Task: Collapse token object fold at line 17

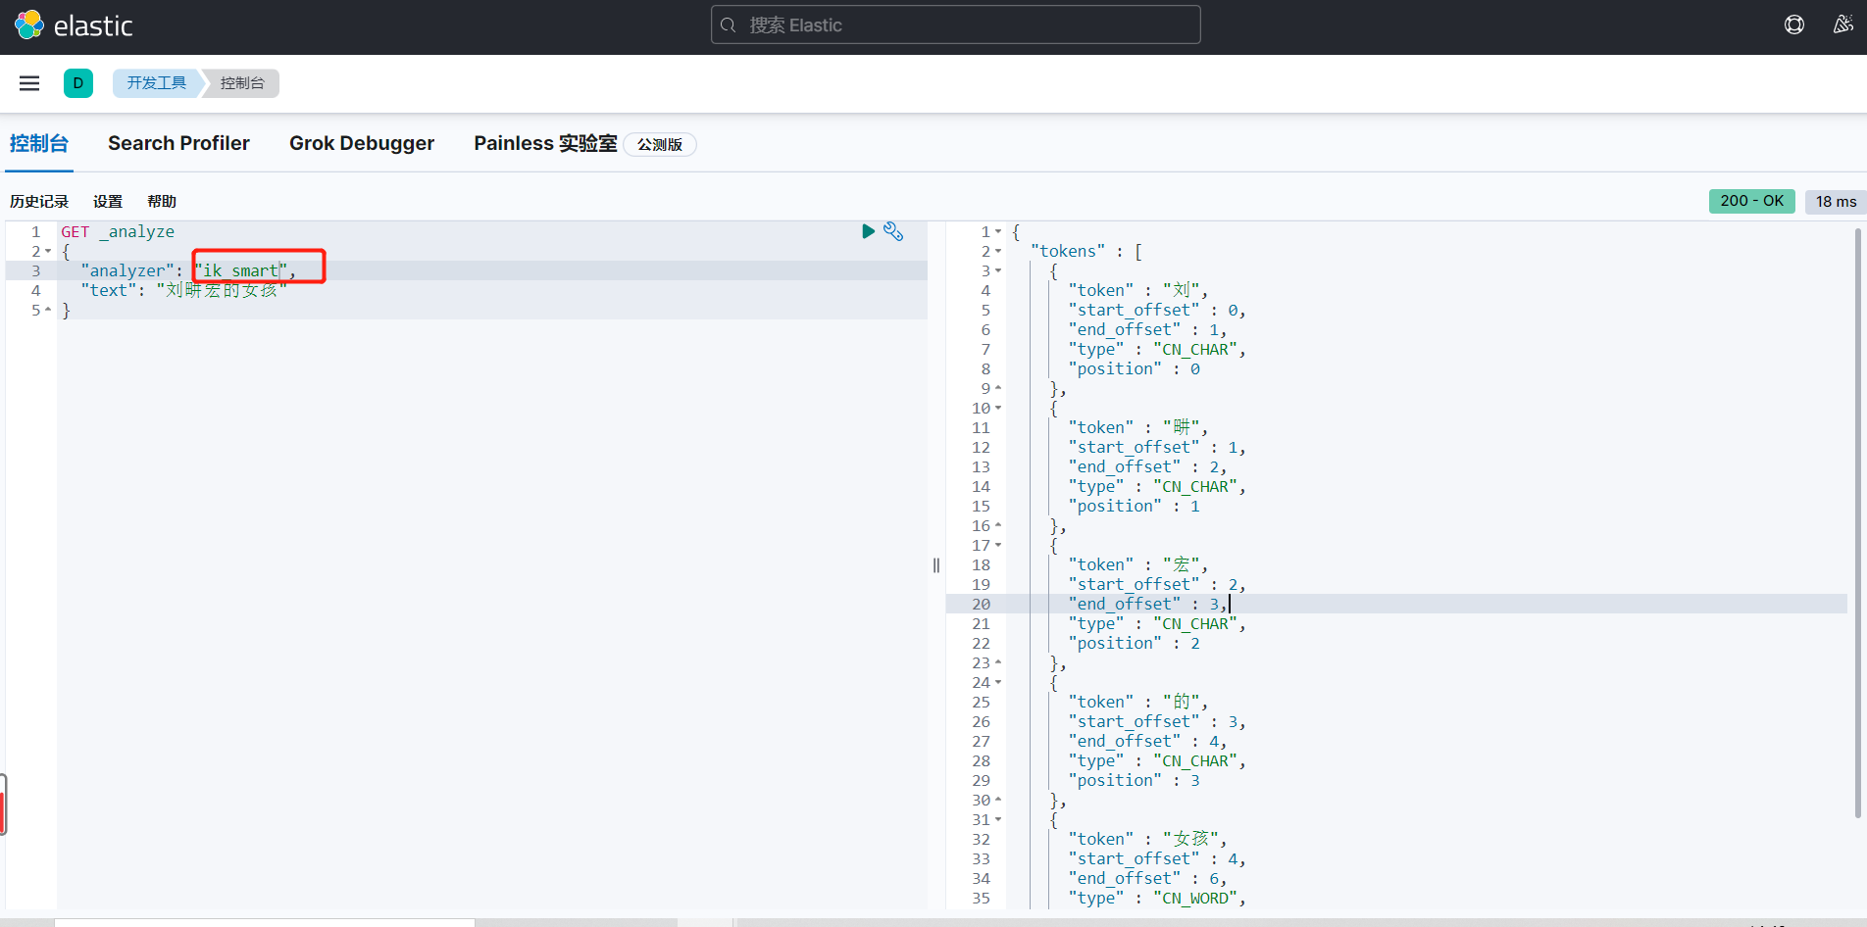Action: point(998,546)
